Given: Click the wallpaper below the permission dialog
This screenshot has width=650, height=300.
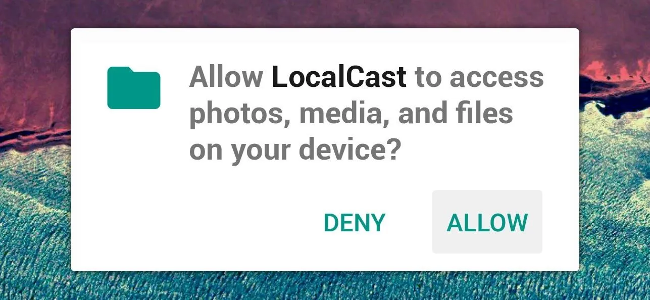Looking at the screenshot, I should pyautogui.click(x=323, y=286).
